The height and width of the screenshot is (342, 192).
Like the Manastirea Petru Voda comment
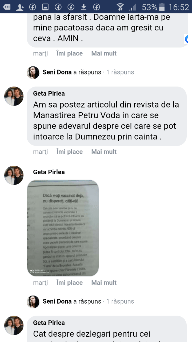(x=69, y=152)
